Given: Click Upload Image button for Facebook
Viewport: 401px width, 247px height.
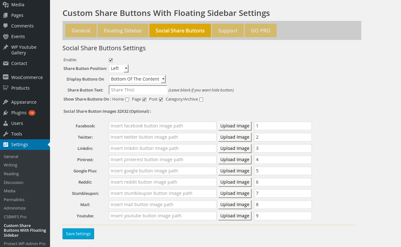Looking at the screenshot, I should [235, 126].
